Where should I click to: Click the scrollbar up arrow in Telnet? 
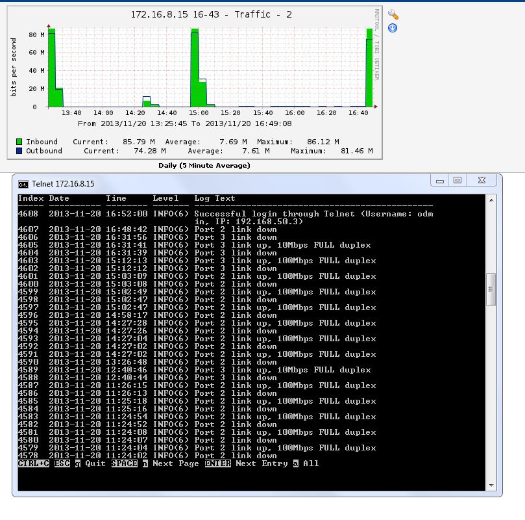(x=491, y=199)
